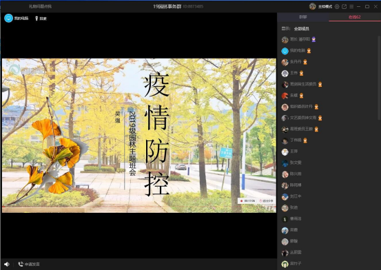
Task: Click the red helmet avatar in member list
Action: [285, 96]
